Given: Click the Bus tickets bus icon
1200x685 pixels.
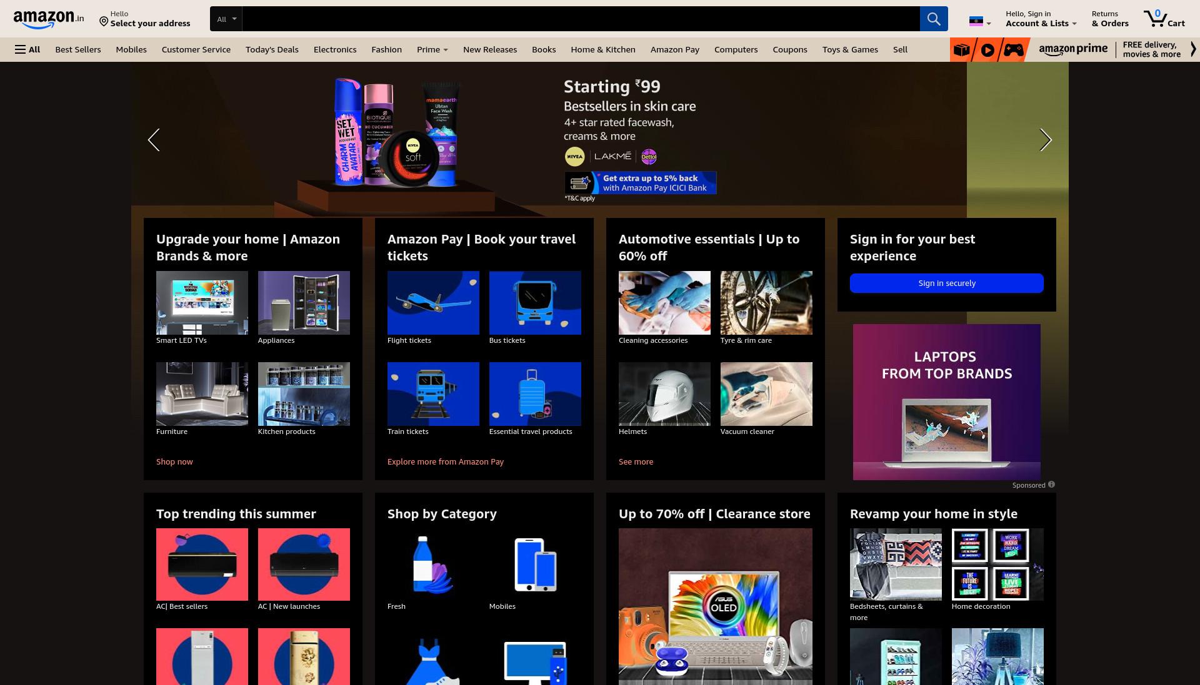Looking at the screenshot, I should click(535, 303).
